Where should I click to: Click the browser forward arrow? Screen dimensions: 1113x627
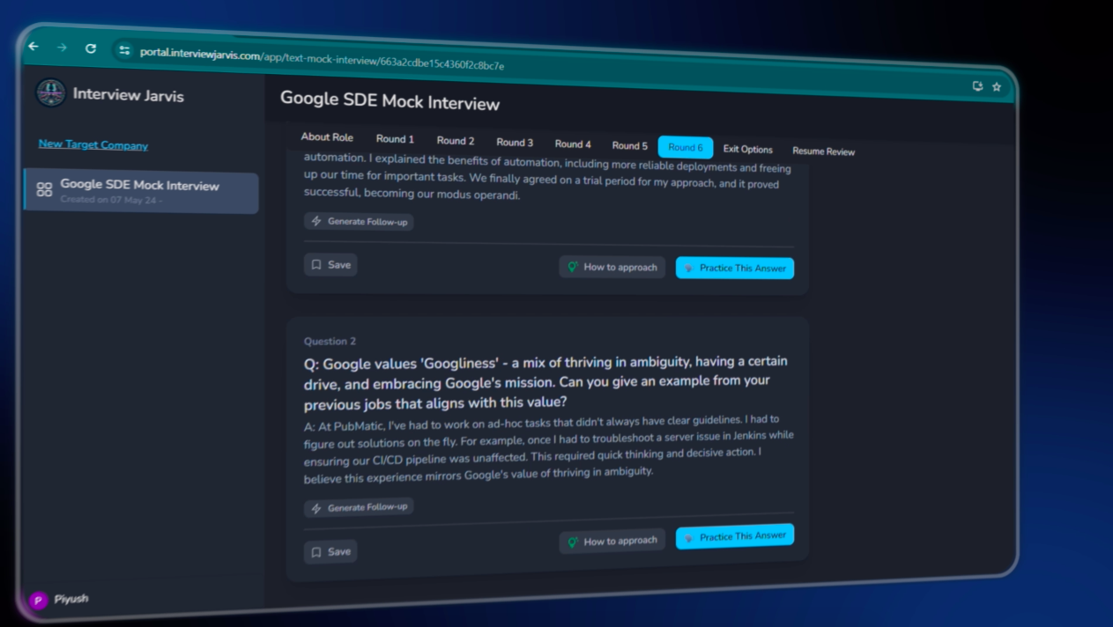tap(62, 48)
